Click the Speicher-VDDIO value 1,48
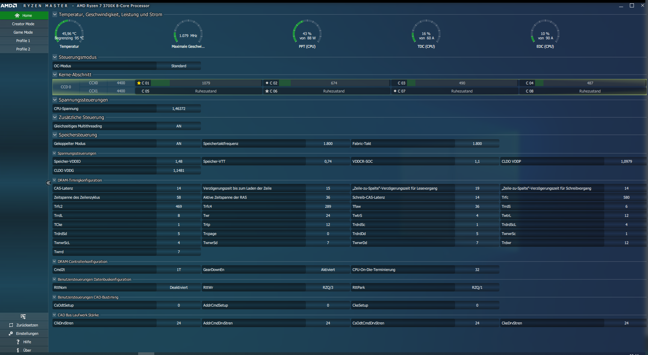The height and width of the screenshot is (355, 648). [x=179, y=161]
